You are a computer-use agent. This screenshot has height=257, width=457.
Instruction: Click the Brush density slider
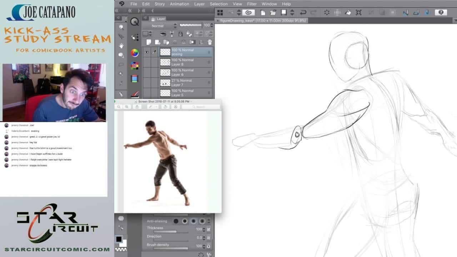point(171,248)
